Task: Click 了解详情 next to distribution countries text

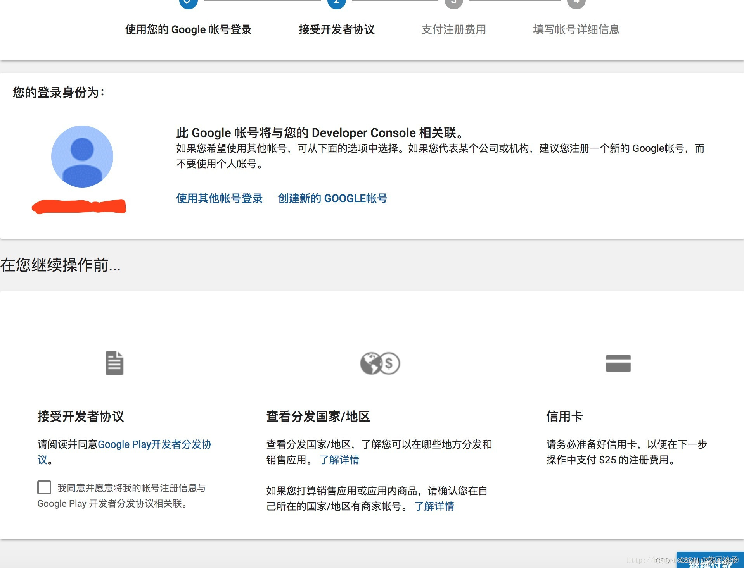Action: (339, 460)
